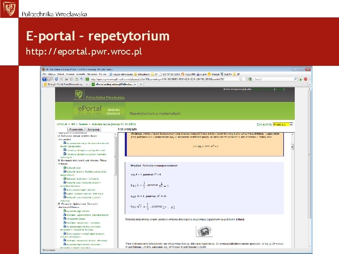Click the ePORTAL breadcrumb link
The image size is (339, 254).
tap(62, 124)
